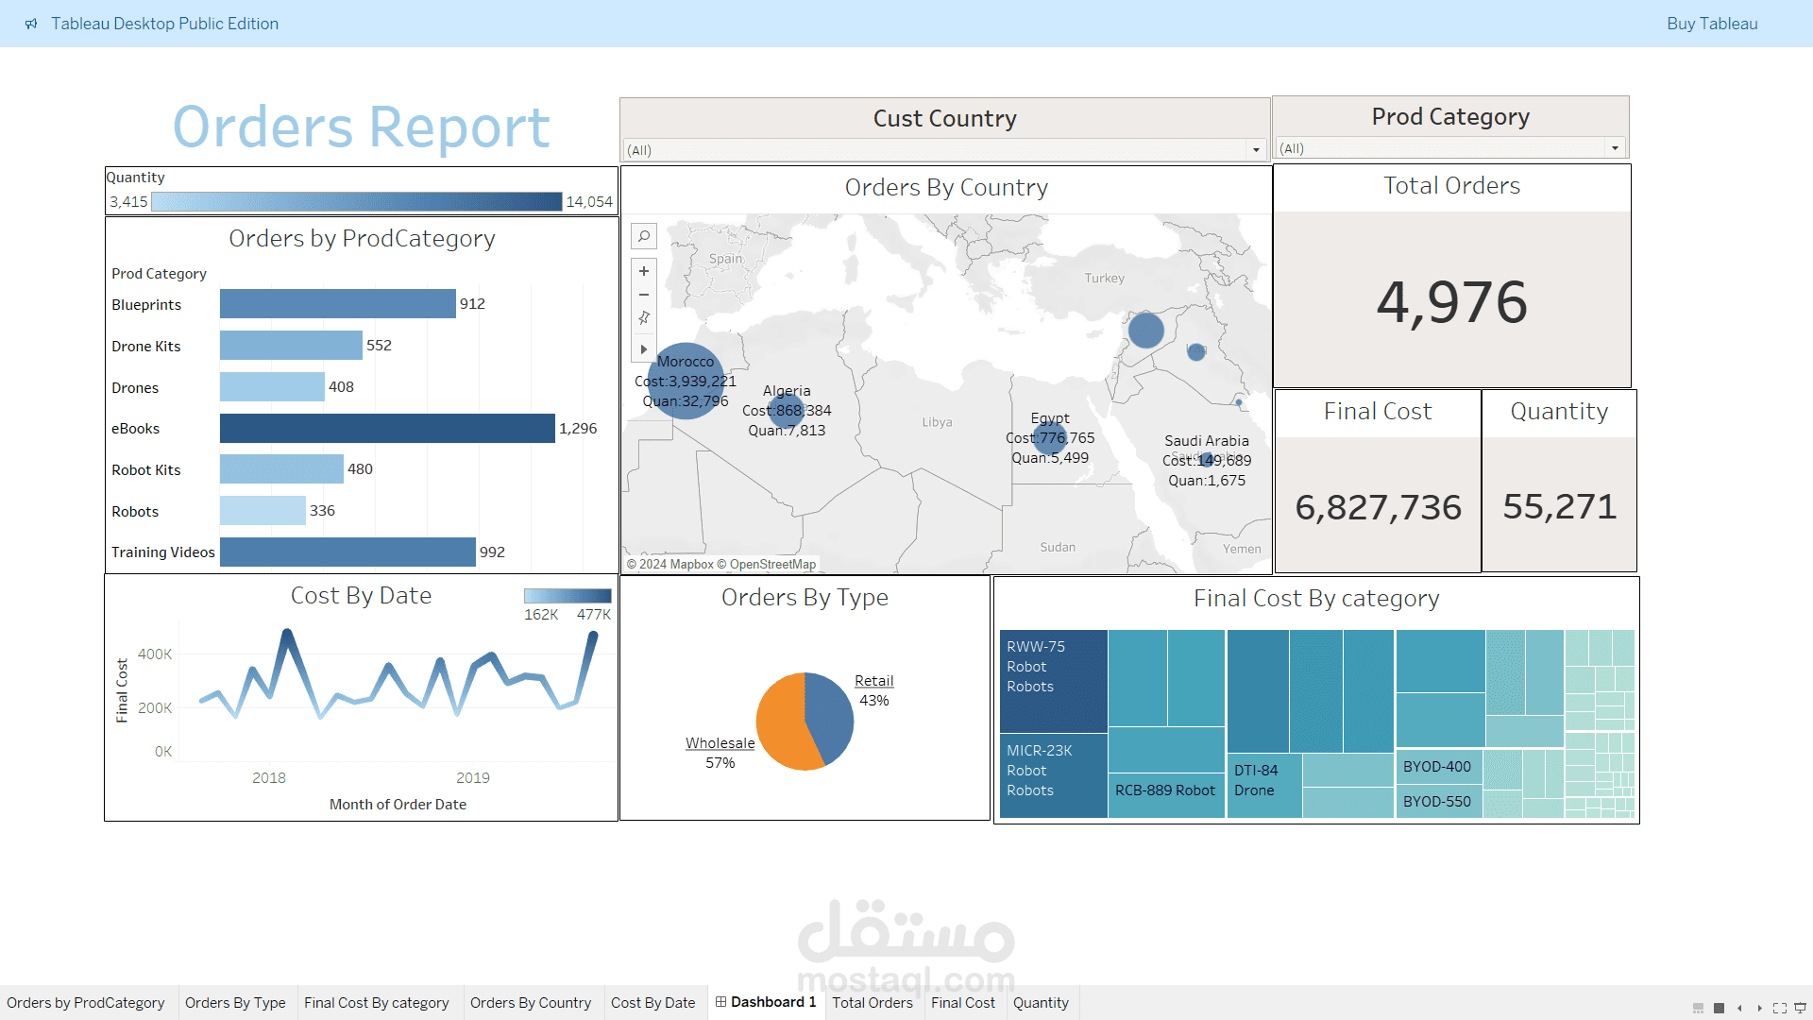This screenshot has height=1020, width=1813.
Task: Zoom in on the map with the plus icon
Action: [x=644, y=271]
